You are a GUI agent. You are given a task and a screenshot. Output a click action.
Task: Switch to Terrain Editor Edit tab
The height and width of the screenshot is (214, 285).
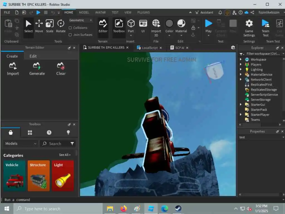pyautogui.click(x=33, y=56)
